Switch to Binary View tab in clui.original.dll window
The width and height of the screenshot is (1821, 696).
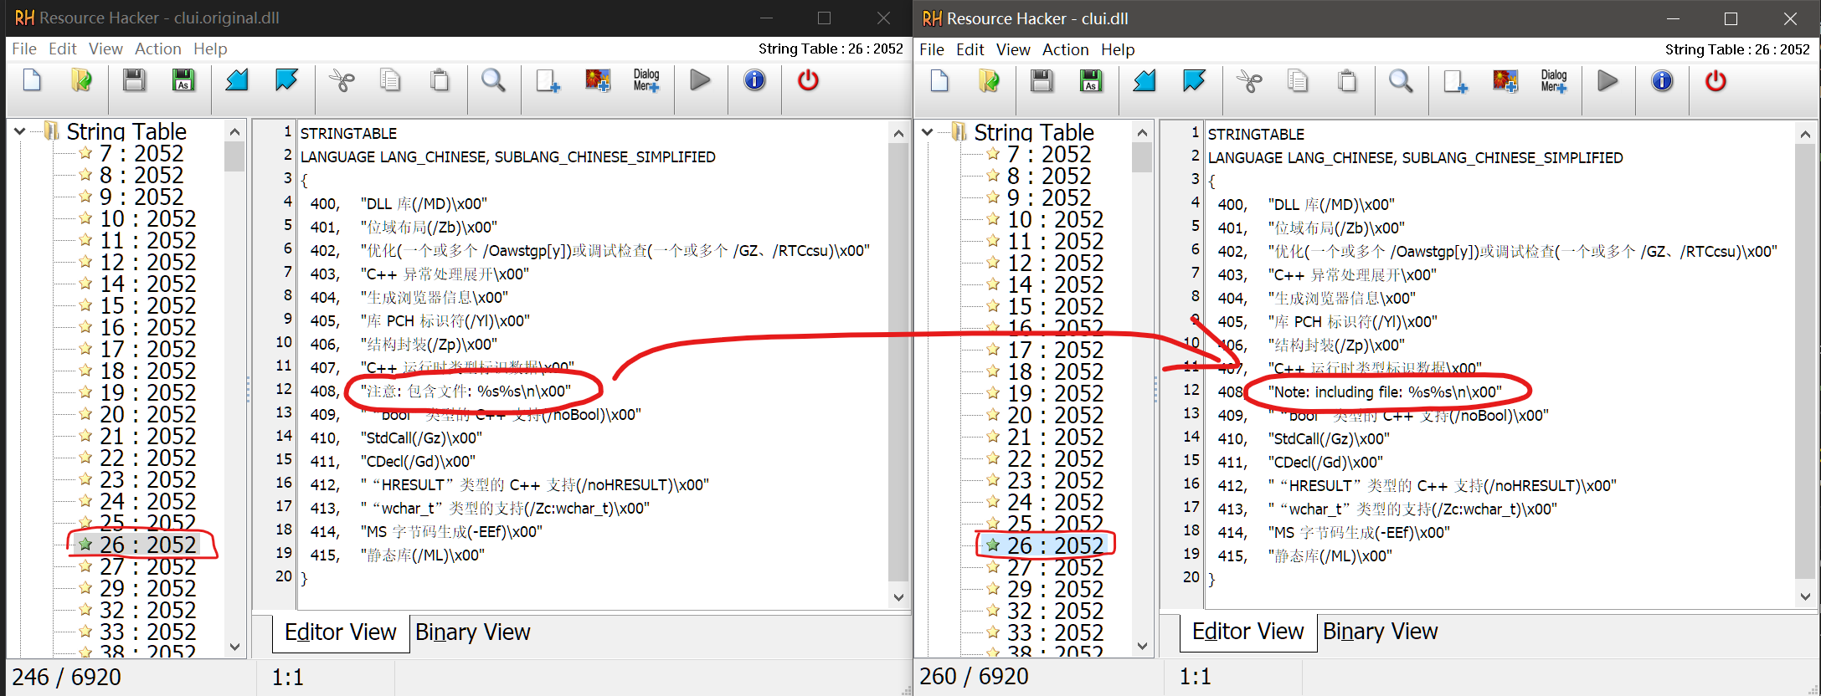pyautogui.click(x=472, y=632)
